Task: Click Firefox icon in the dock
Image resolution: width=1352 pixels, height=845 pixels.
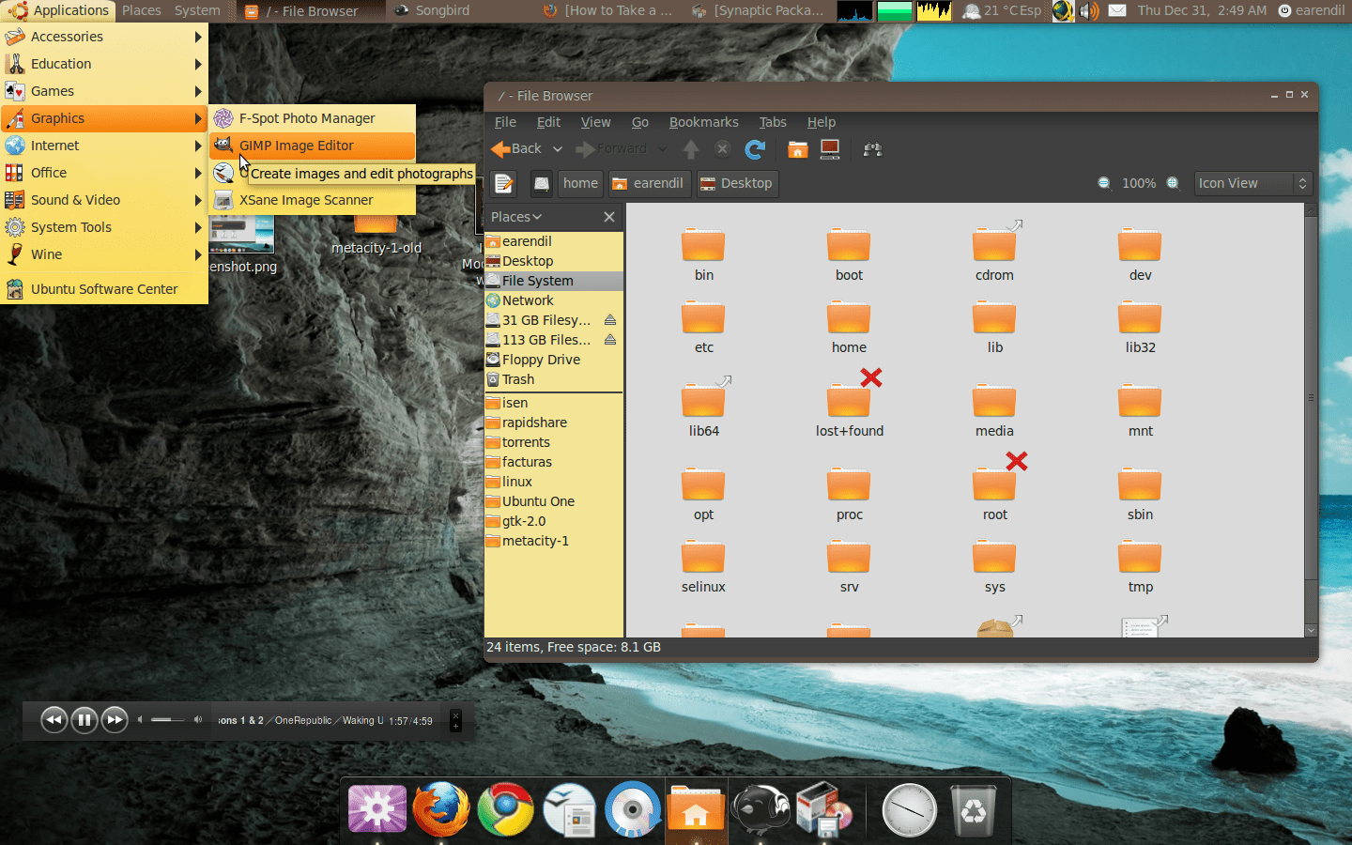Action: coord(440,808)
